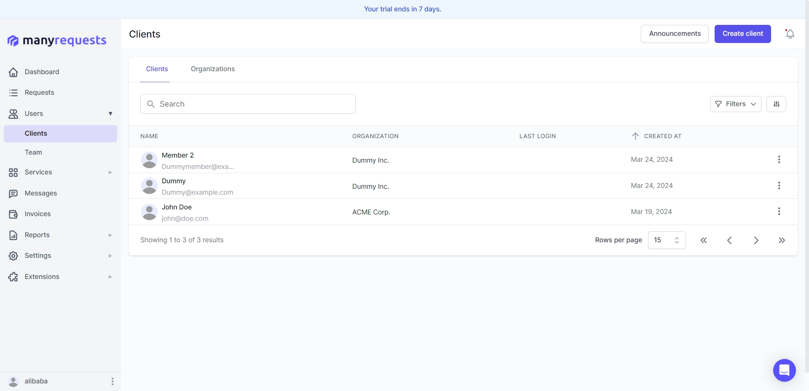Click the column settings sliders icon
Viewport: 809px width, 391px height.
pyautogui.click(x=776, y=104)
